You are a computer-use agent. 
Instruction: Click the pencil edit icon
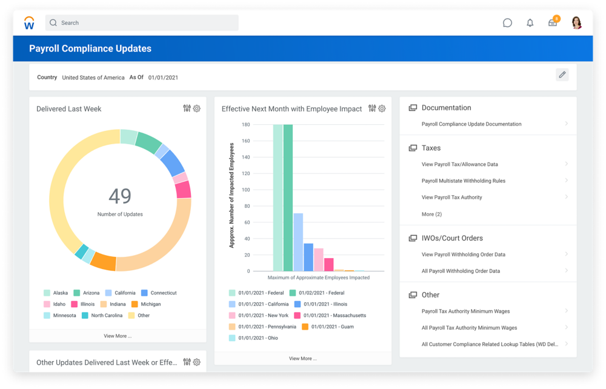click(562, 75)
